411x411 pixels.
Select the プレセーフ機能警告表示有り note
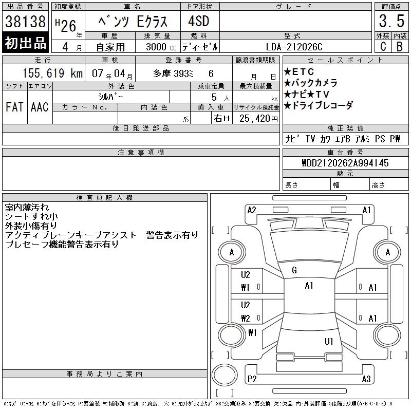[62, 245]
